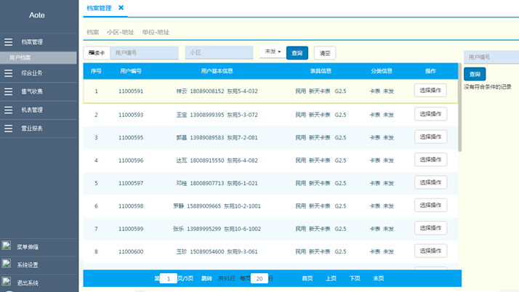Click 选择操作 for user 11000596
519x292 pixels.
tap(430, 159)
